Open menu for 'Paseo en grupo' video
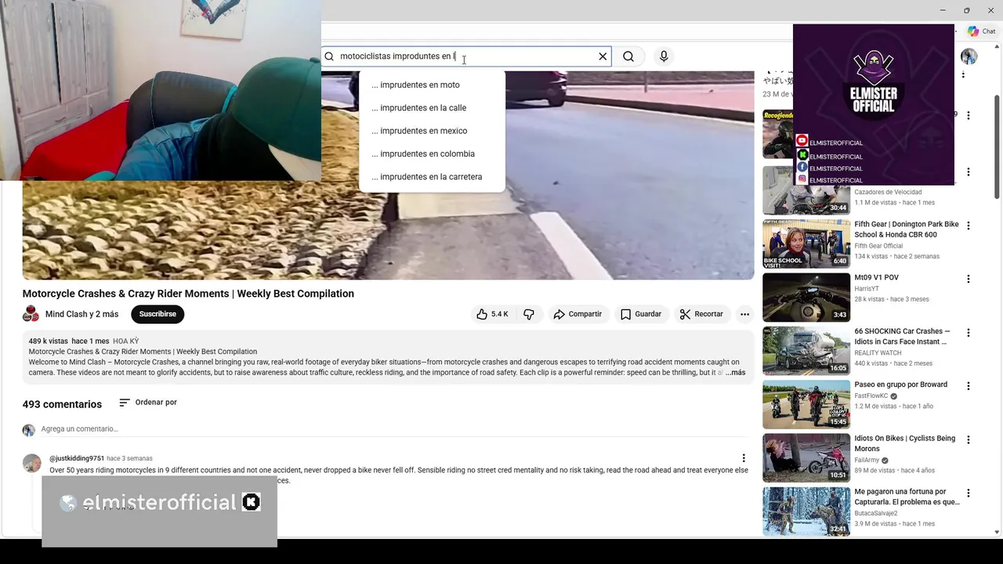This screenshot has width=1003, height=564. pos(969,386)
